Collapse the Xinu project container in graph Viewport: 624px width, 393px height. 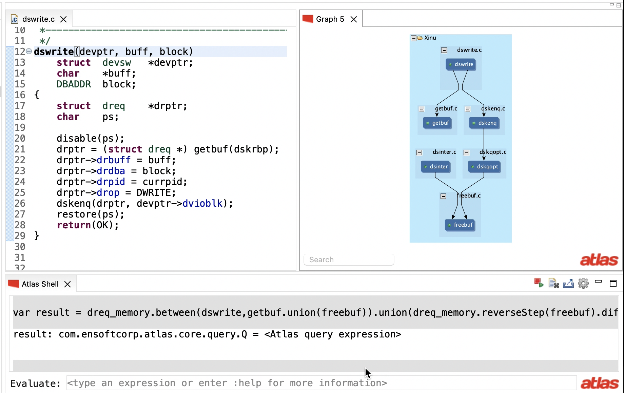414,38
